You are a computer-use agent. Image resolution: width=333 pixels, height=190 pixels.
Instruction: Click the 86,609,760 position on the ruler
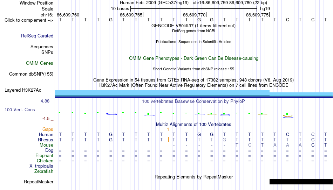tap(68, 15)
